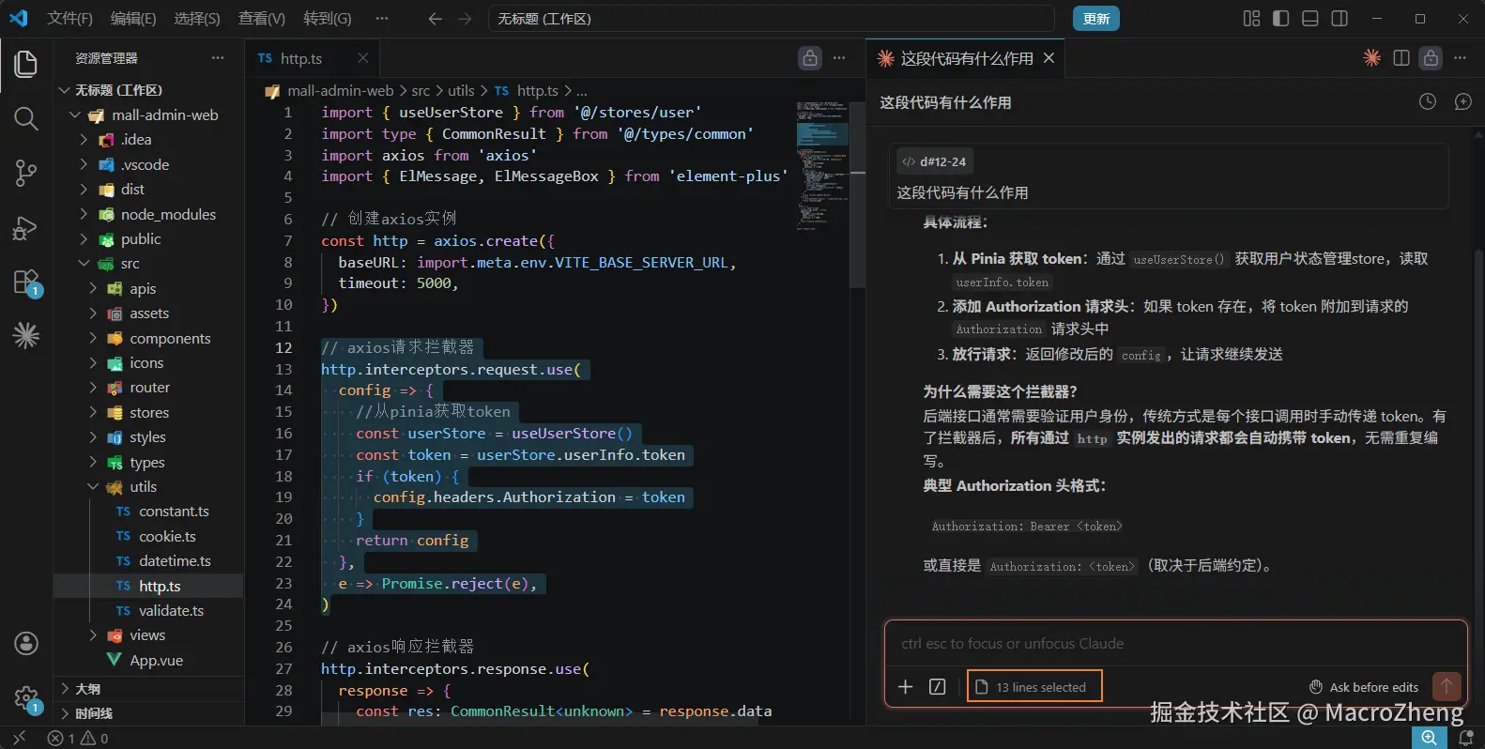
Task: Click the split editor icon in Claude panel
Action: coord(1401,58)
